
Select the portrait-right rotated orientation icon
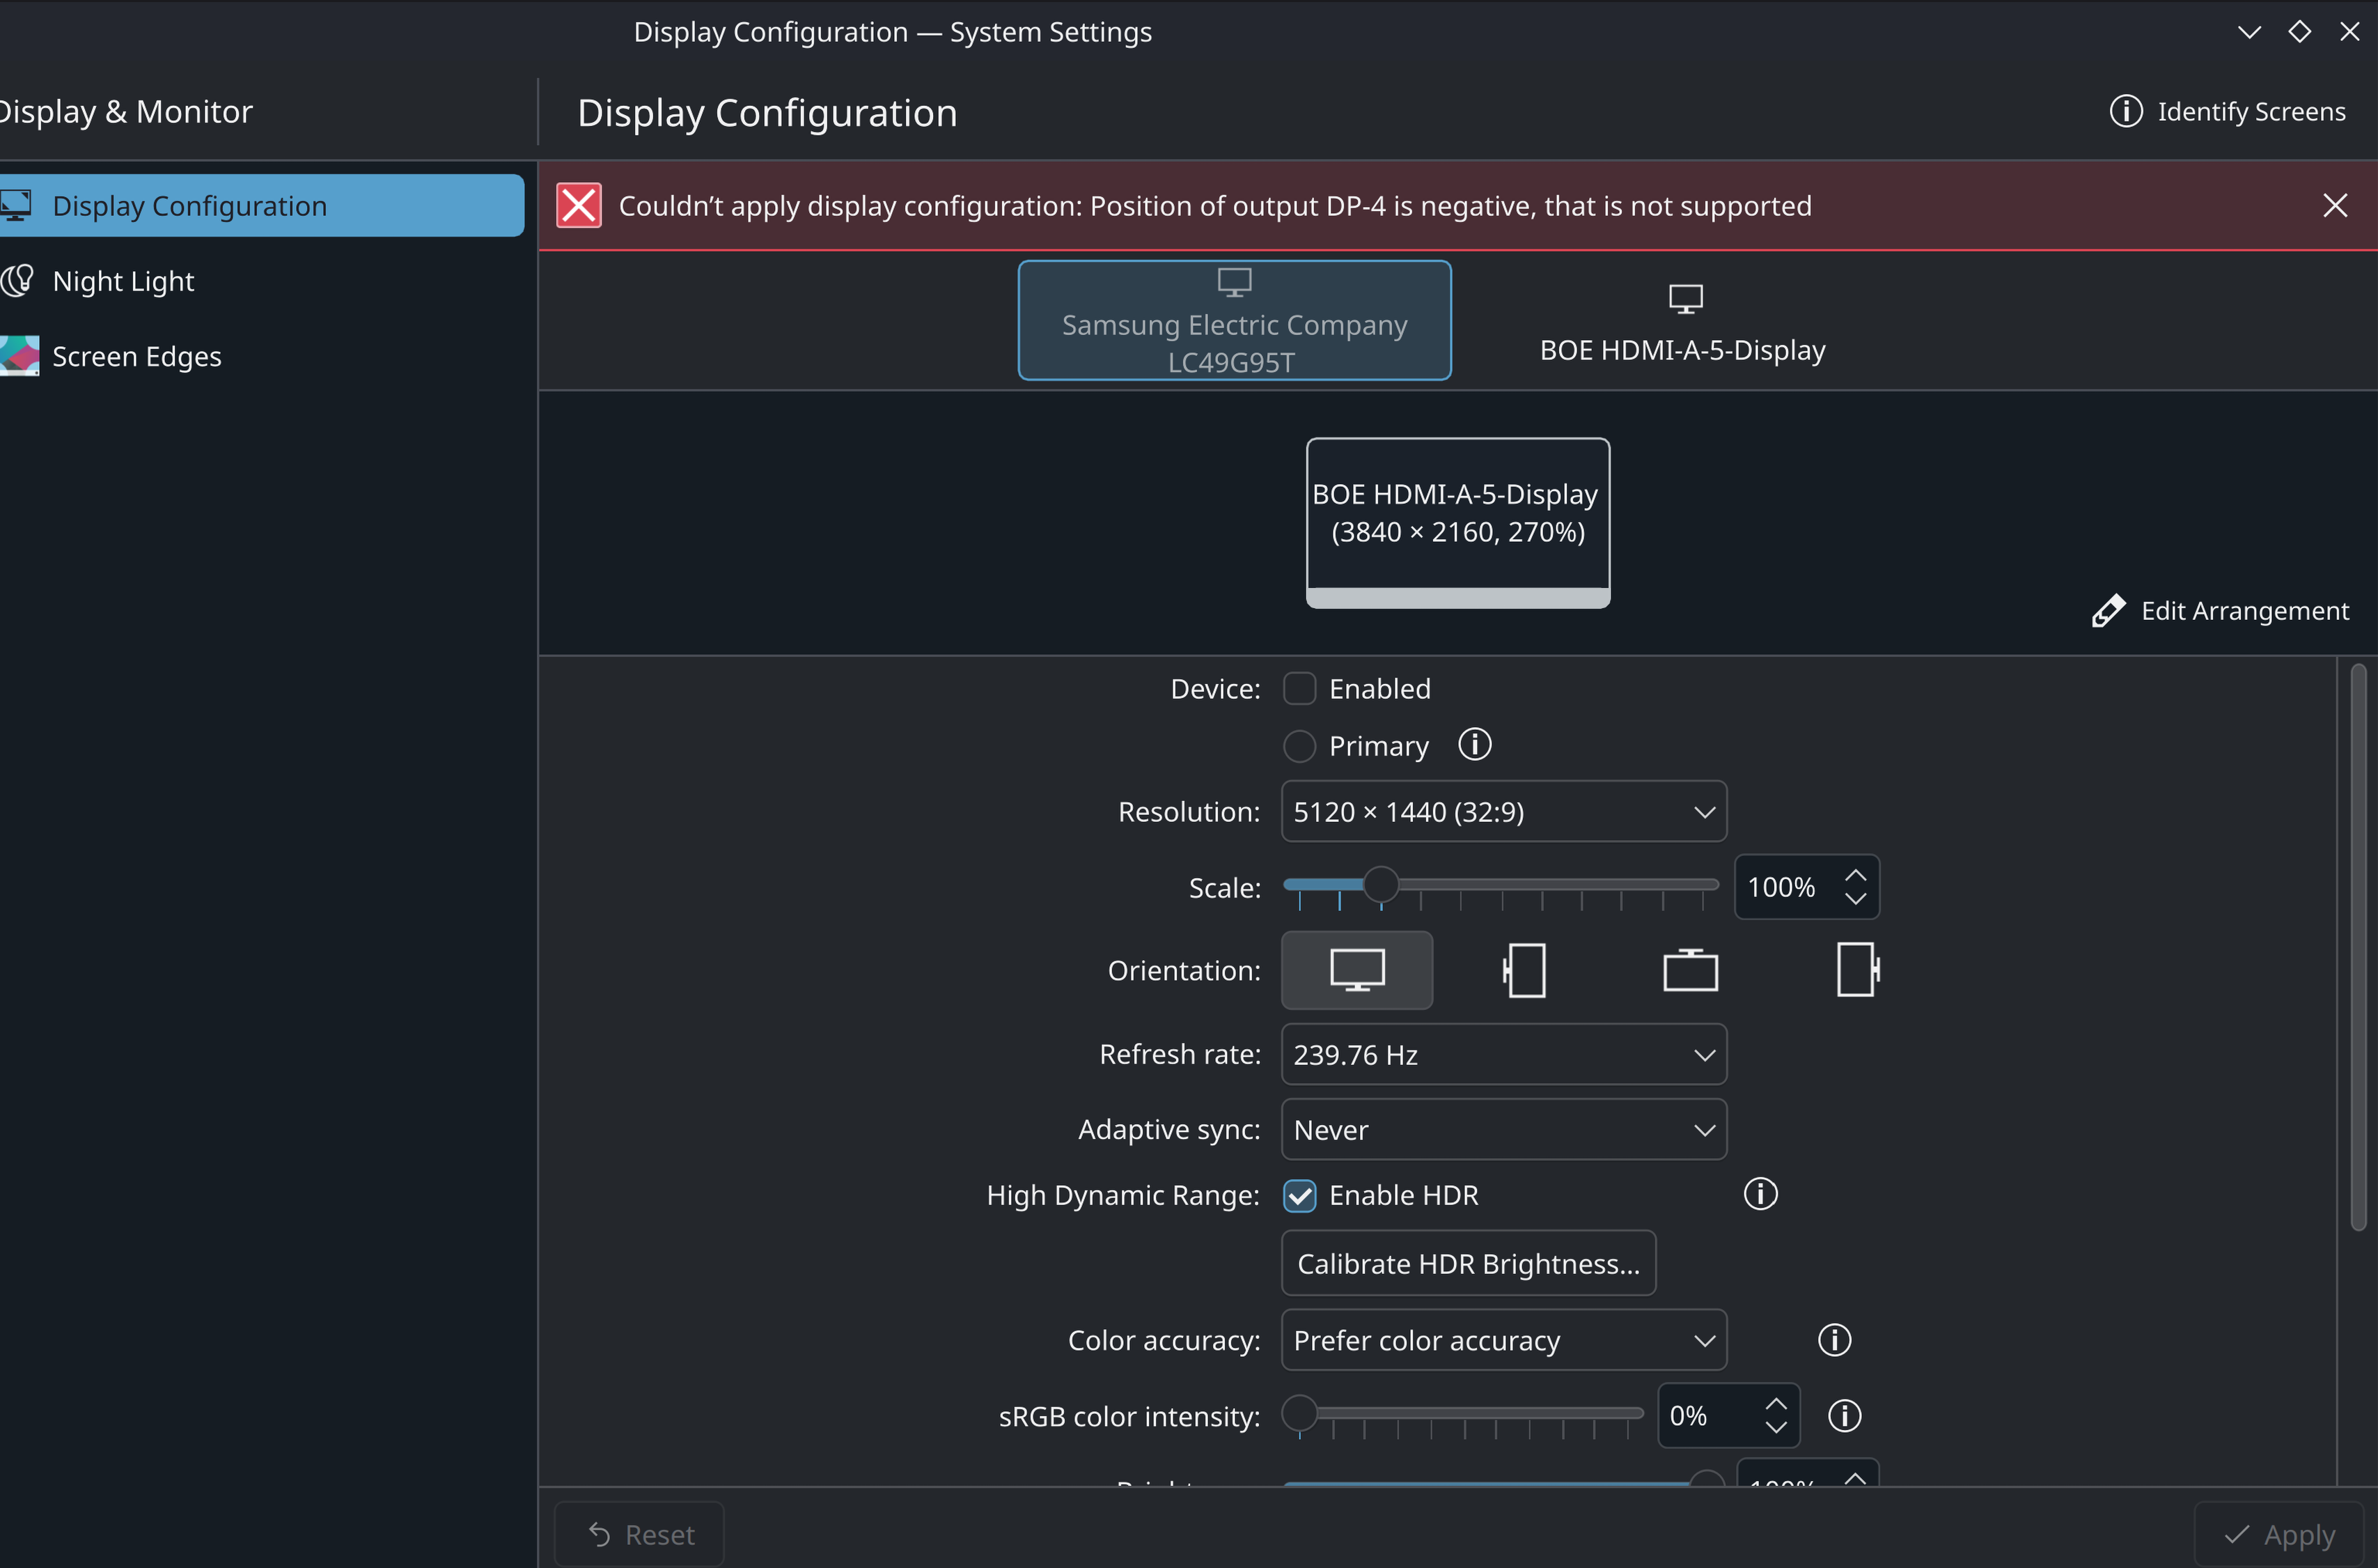pyautogui.click(x=1857, y=970)
